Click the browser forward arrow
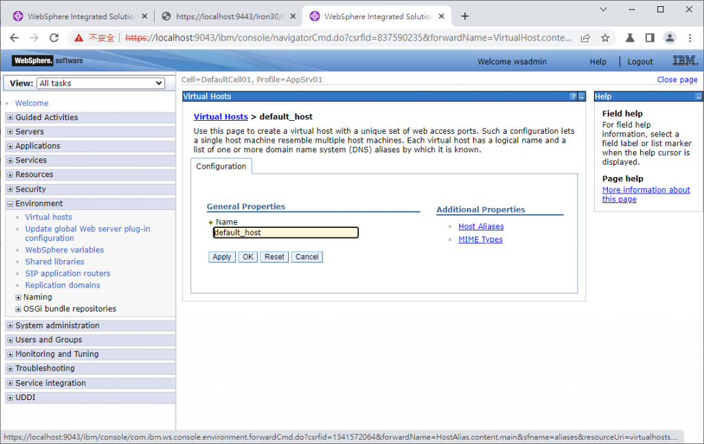 coord(34,38)
